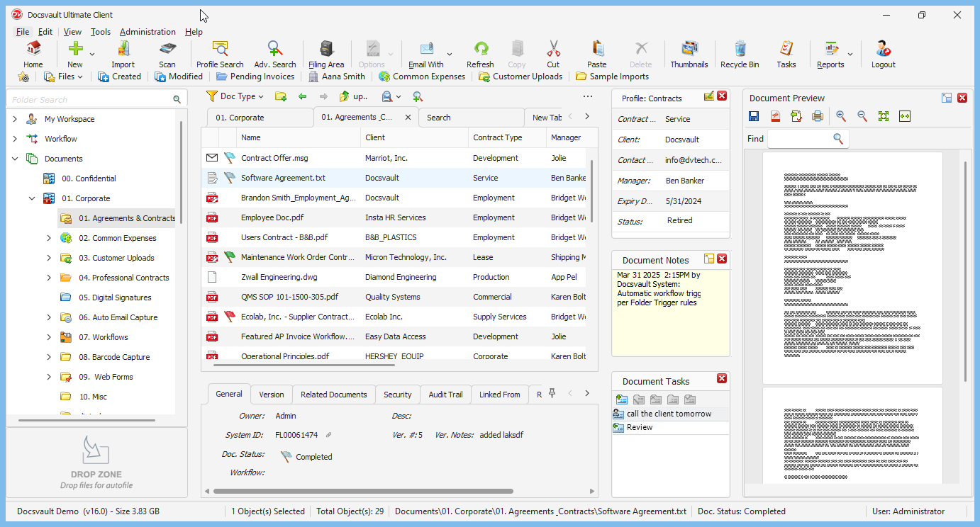Screen dimensions: 980x527
Task: Click the Scan toolbar icon
Action: coord(167,54)
